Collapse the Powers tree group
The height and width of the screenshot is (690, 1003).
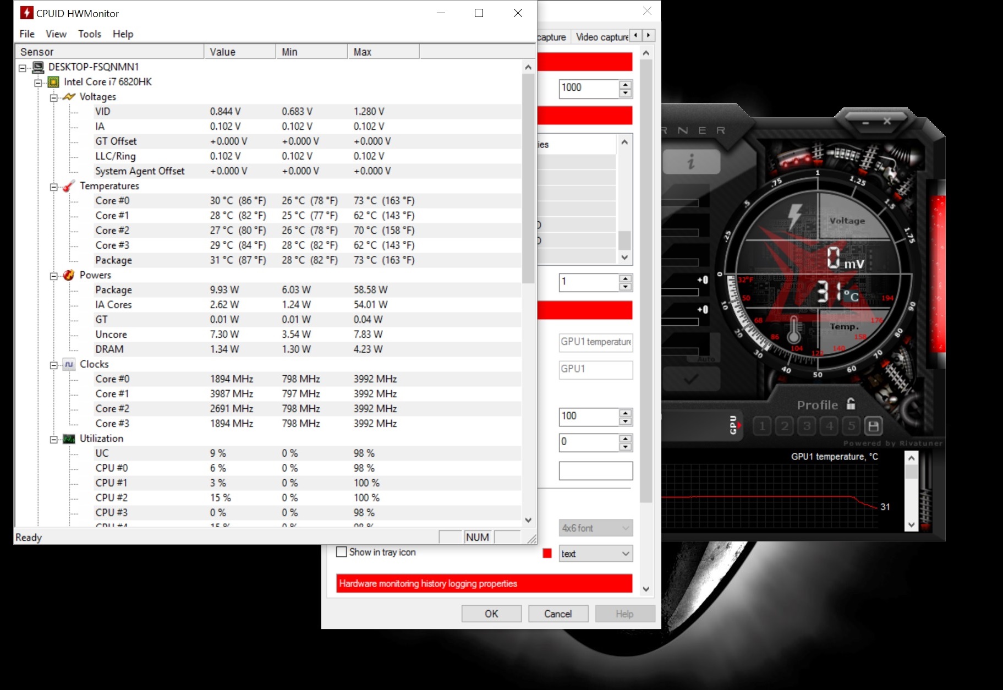(53, 276)
